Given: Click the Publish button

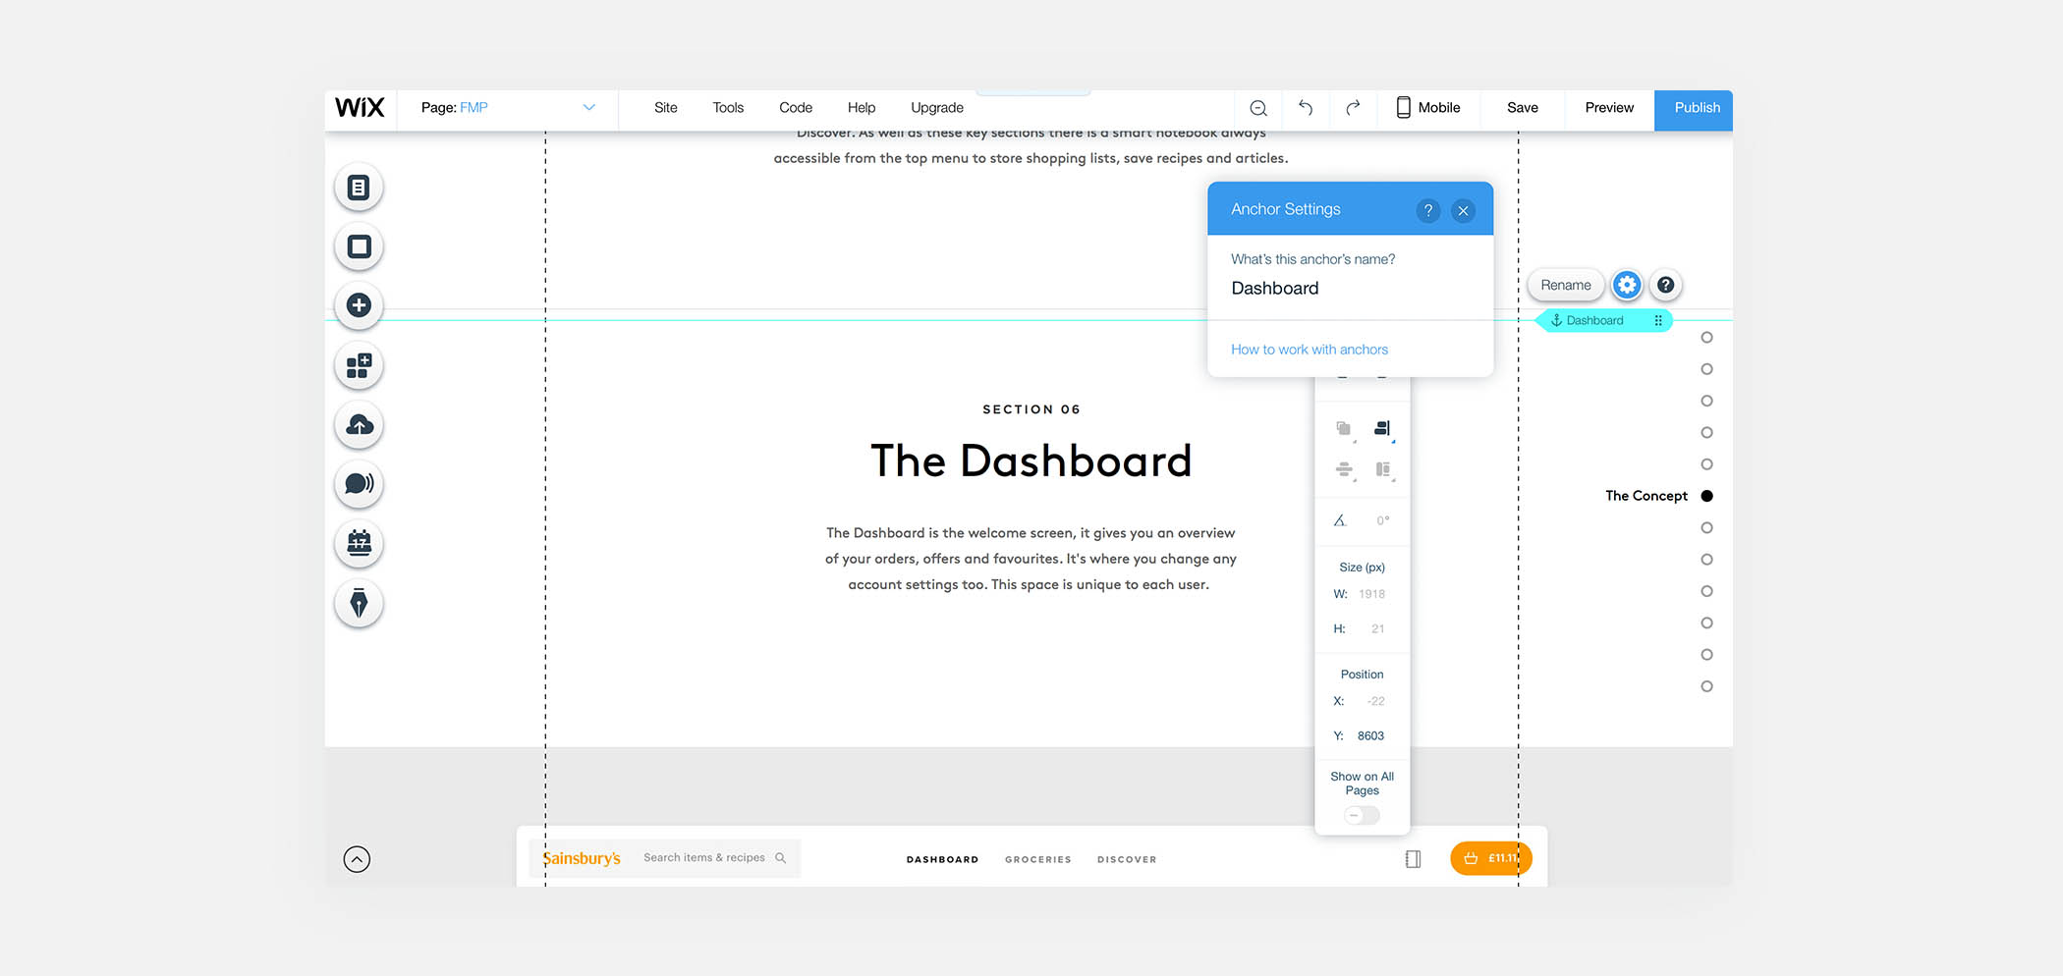Looking at the screenshot, I should point(1694,110).
